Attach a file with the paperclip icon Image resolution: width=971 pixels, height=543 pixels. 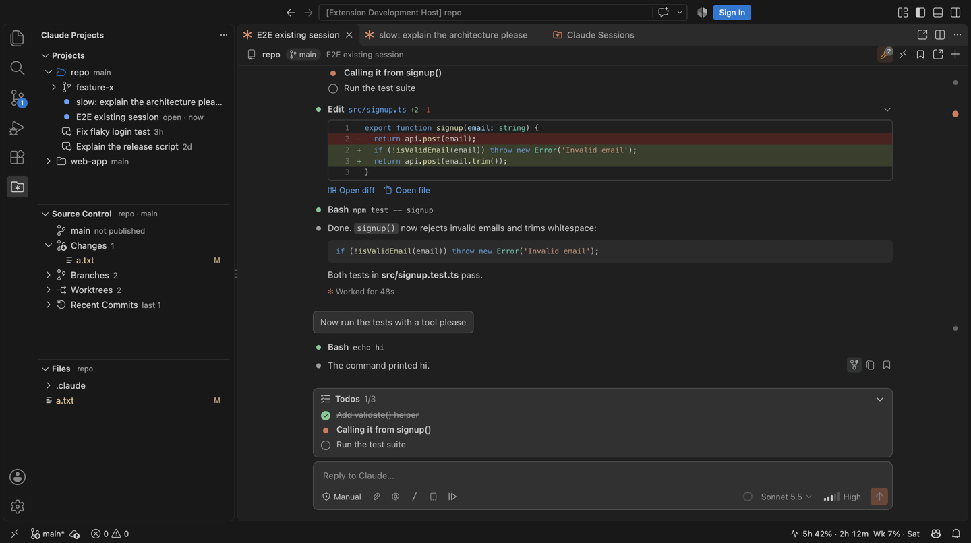(x=377, y=497)
